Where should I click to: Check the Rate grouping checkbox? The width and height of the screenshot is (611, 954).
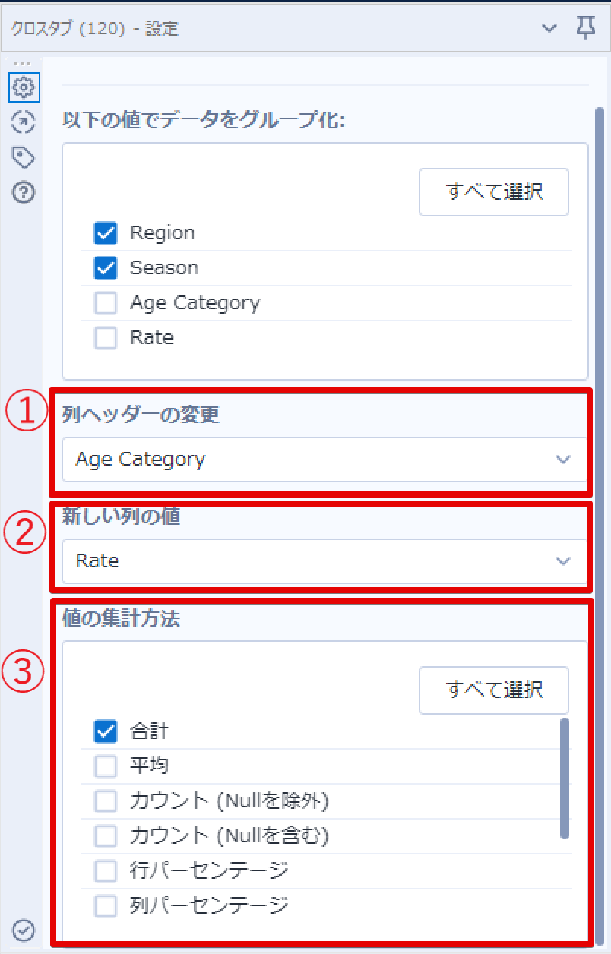click(106, 338)
